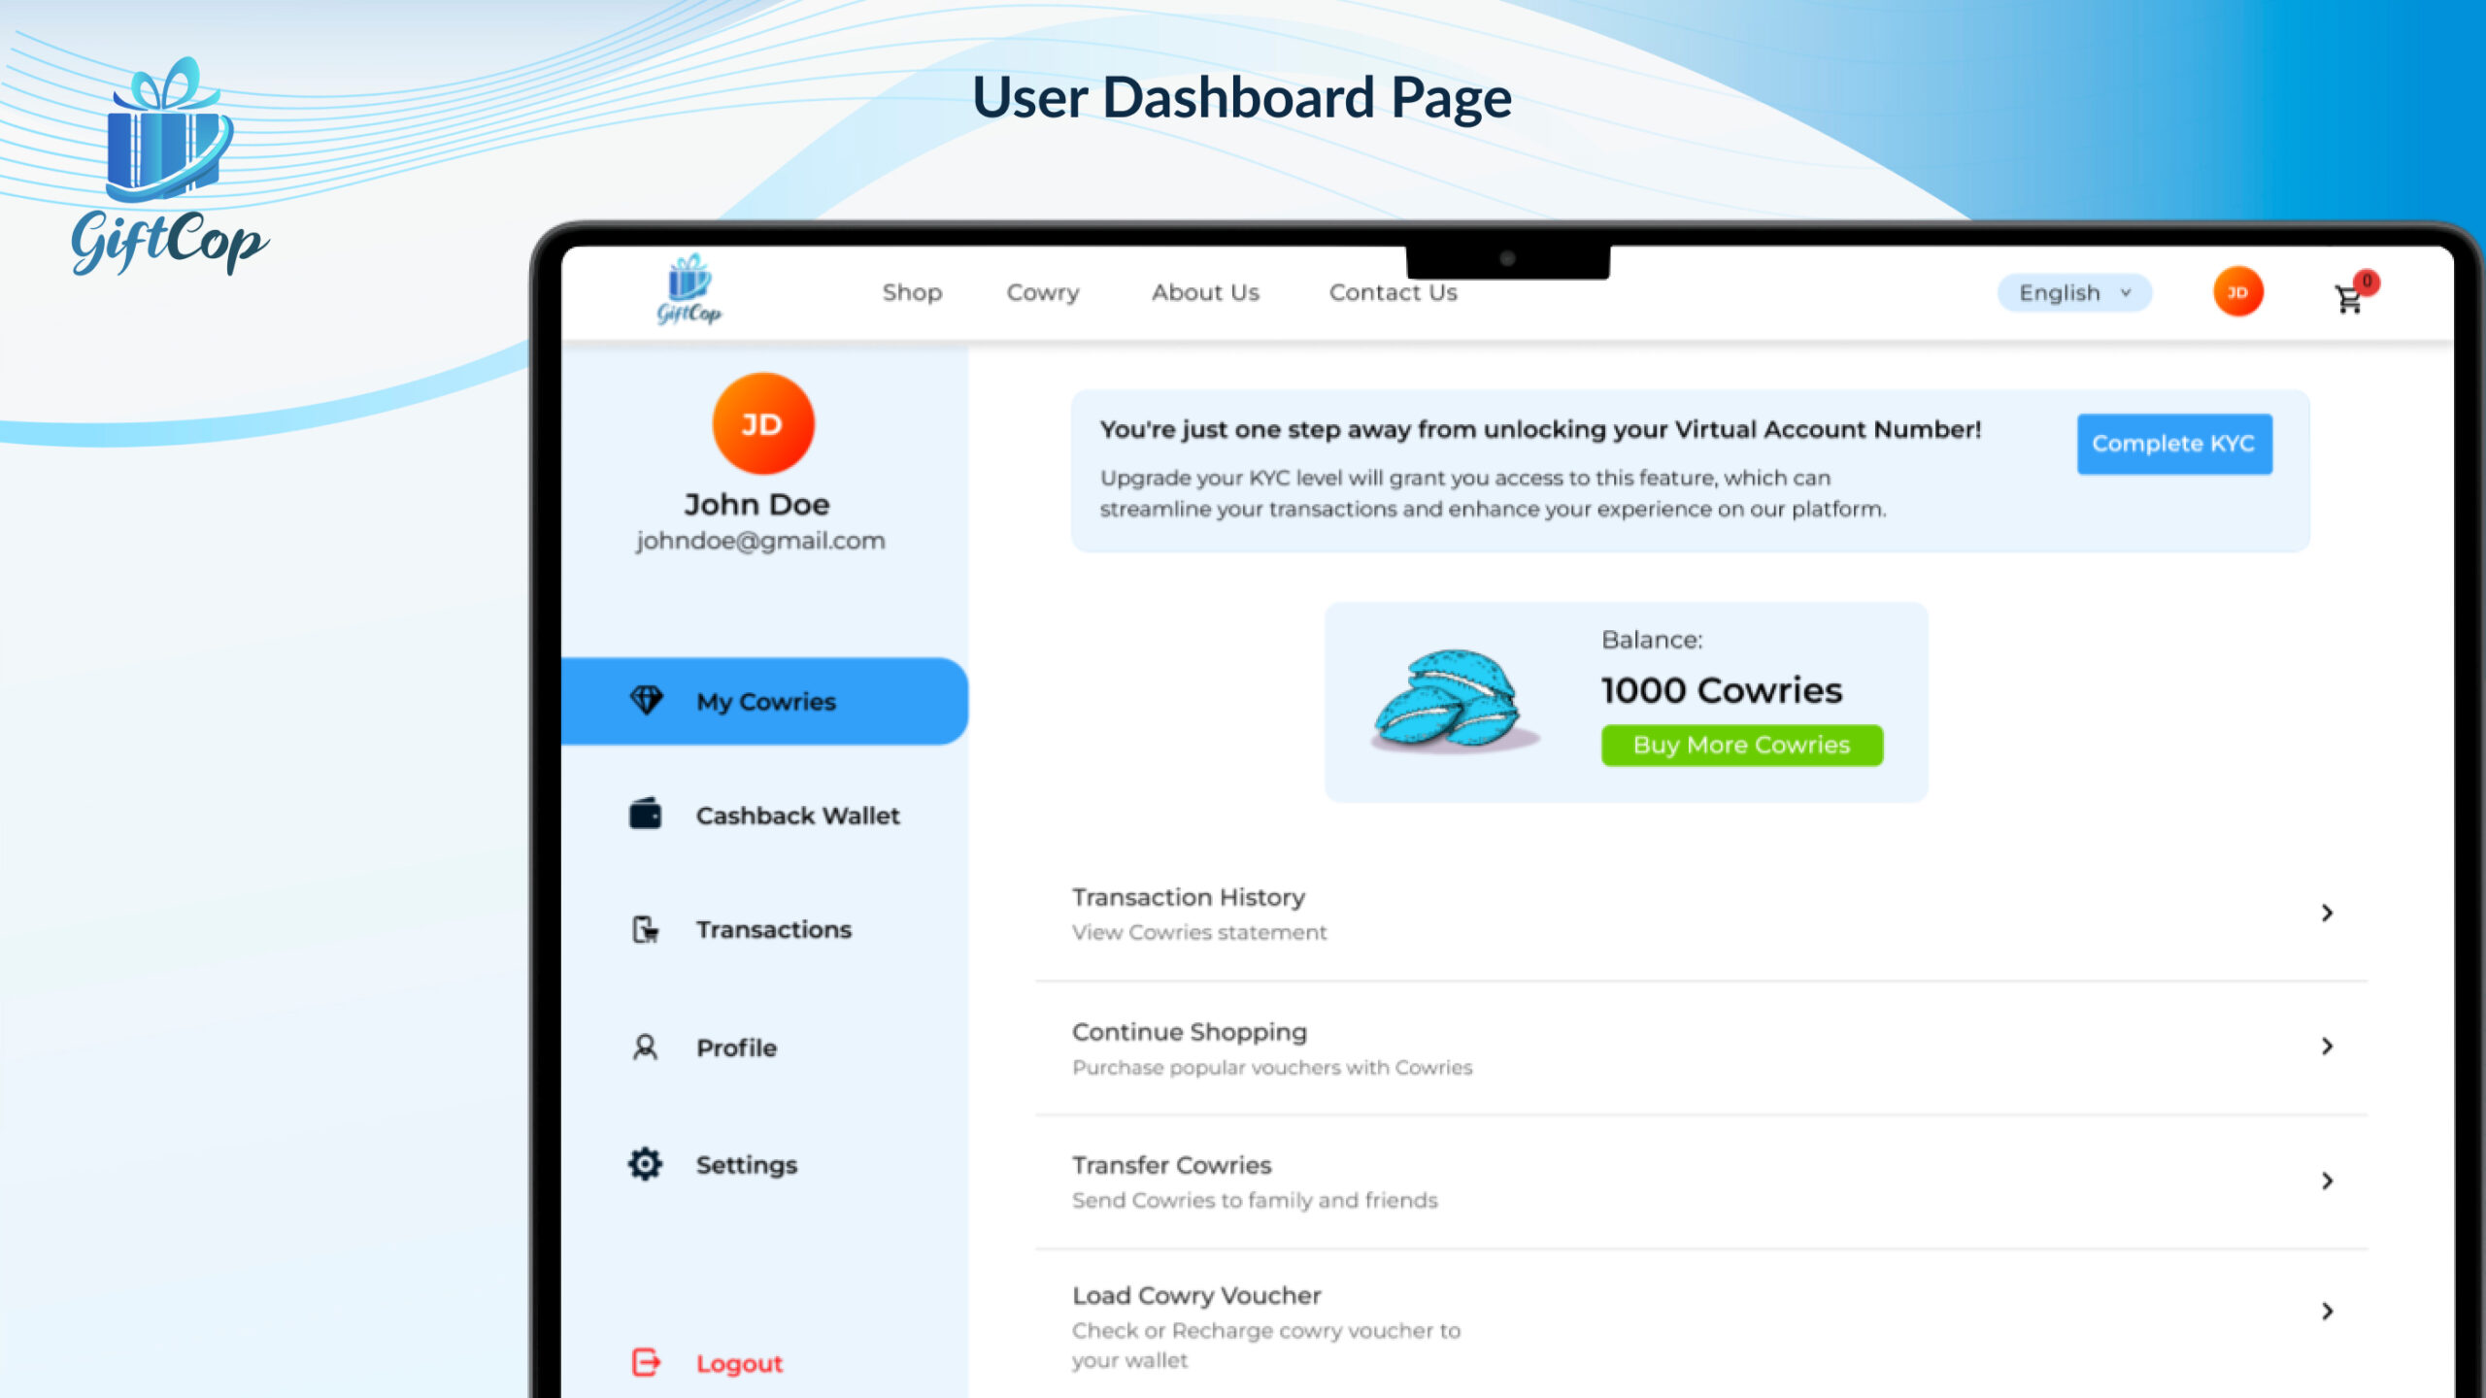Open the Contact Us menu item

pos(1393,292)
